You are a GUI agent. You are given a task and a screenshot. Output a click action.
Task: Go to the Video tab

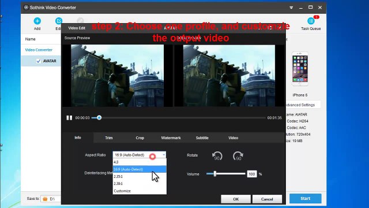233,138
